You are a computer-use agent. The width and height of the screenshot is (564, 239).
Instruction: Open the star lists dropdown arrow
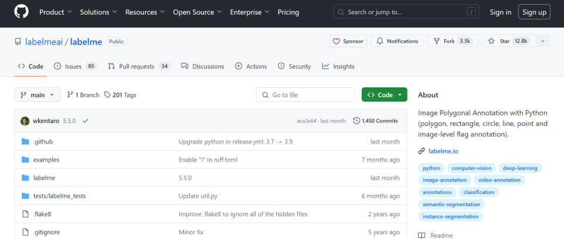click(x=543, y=41)
